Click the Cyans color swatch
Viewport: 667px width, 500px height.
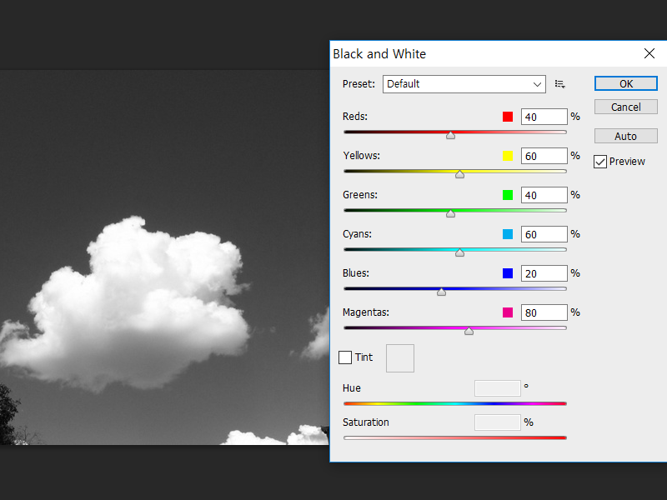point(508,234)
